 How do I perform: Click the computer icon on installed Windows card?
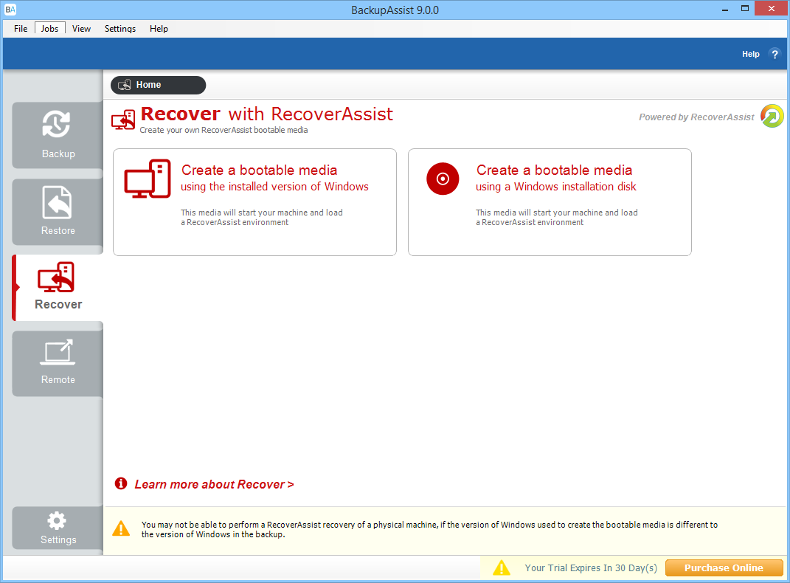(148, 179)
